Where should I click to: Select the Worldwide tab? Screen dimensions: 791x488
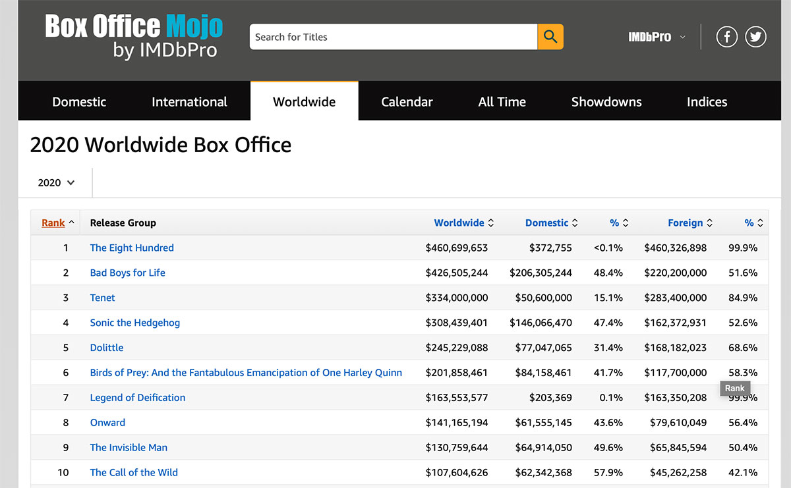[305, 101]
